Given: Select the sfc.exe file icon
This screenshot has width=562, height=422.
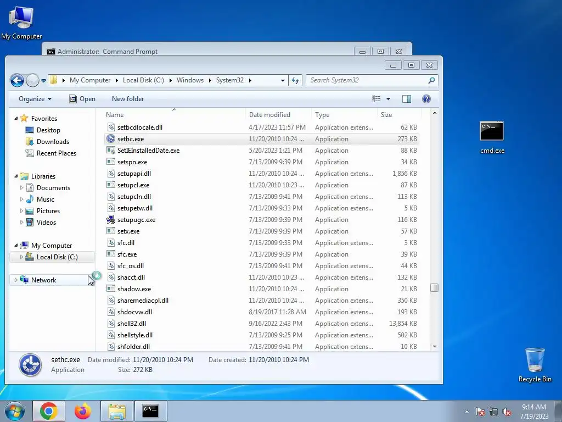Looking at the screenshot, I should (x=111, y=254).
